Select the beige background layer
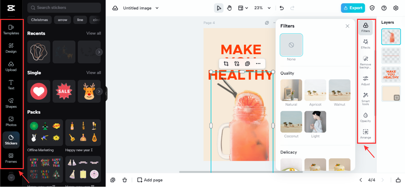The height and width of the screenshot is (188, 405). 391,94
